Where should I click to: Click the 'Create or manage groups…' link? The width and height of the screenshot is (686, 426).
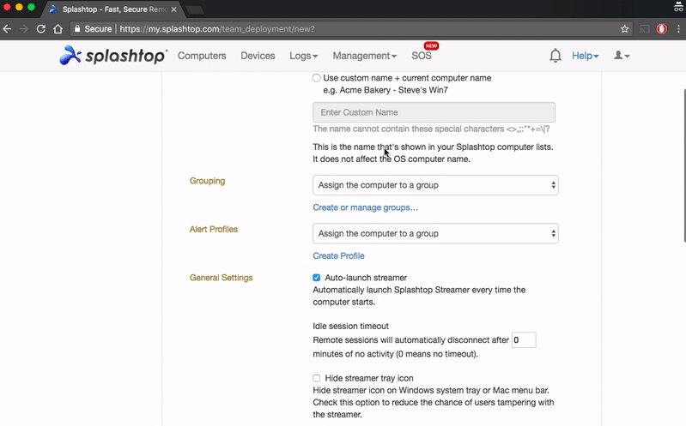pyautogui.click(x=366, y=207)
